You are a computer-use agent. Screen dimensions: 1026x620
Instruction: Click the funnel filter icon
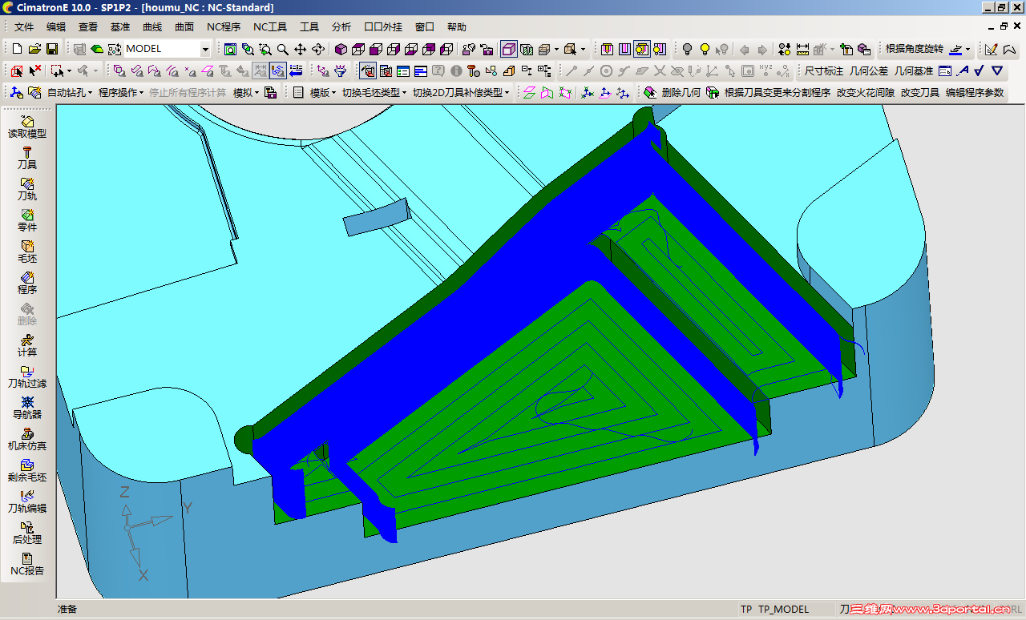tap(341, 70)
